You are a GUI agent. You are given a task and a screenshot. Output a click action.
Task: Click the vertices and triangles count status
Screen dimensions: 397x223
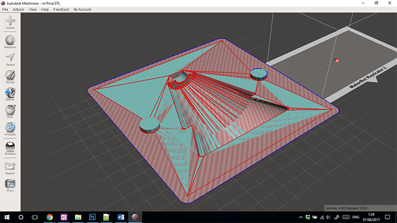(346, 208)
